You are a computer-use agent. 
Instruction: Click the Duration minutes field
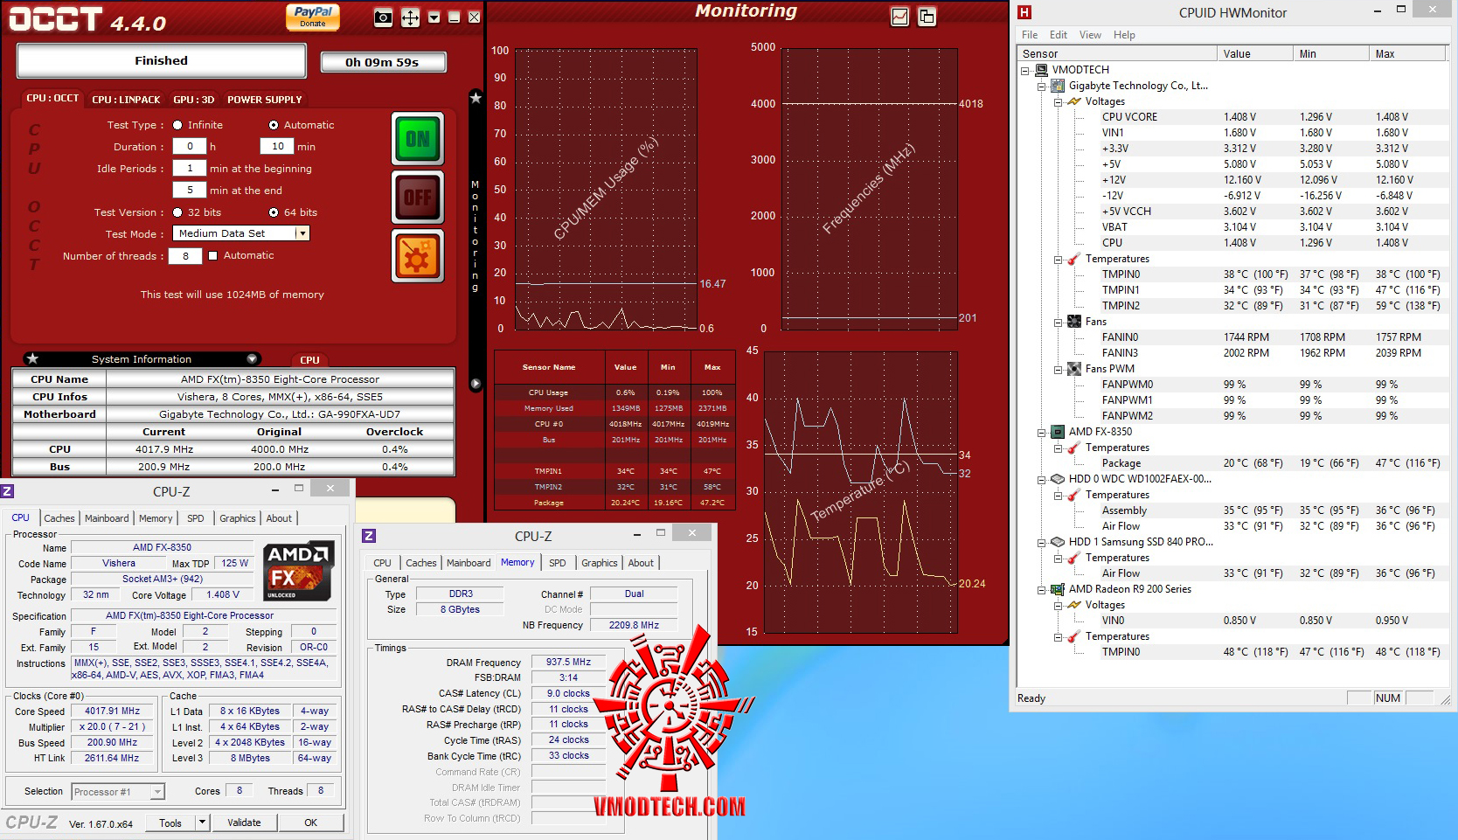[x=277, y=147]
